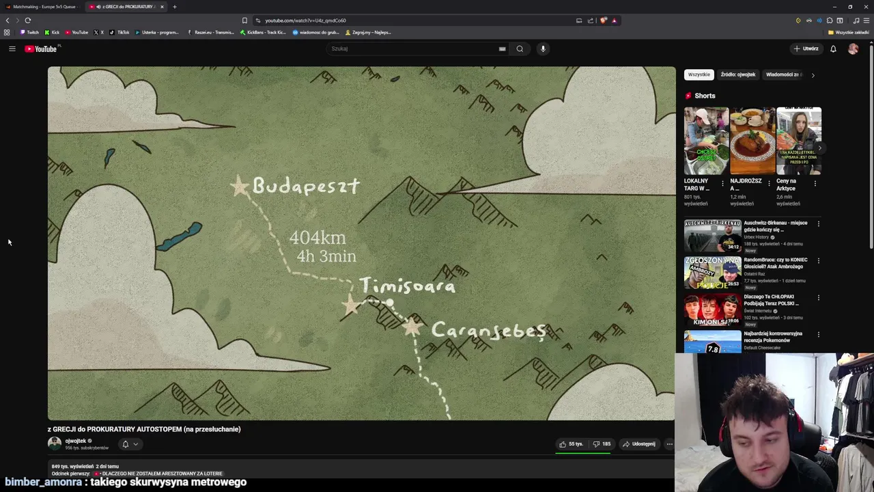This screenshot has width=874, height=492.
Task: Close the z GRECJI do PROKURATURY tab
Action: pyautogui.click(x=162, y=7)
